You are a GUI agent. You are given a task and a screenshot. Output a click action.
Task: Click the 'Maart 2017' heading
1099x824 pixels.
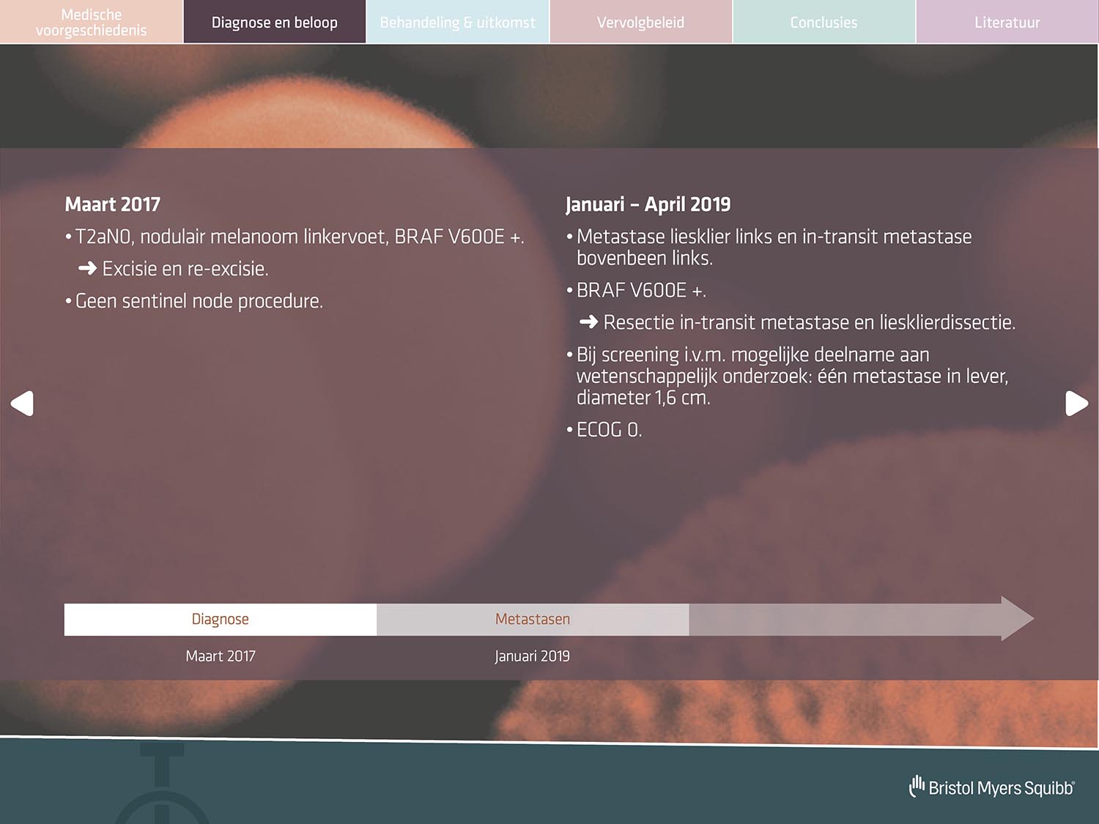[x=113, y=204]
